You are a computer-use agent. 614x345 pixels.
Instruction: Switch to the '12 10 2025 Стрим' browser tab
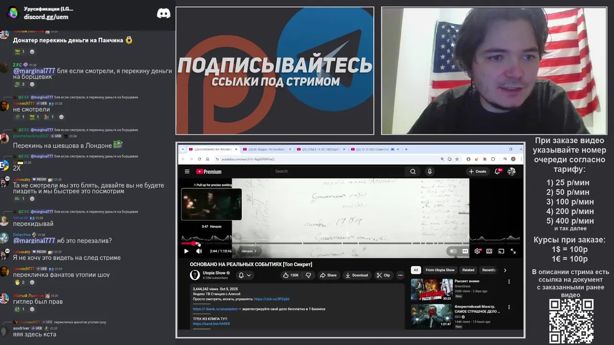point(374,149)
